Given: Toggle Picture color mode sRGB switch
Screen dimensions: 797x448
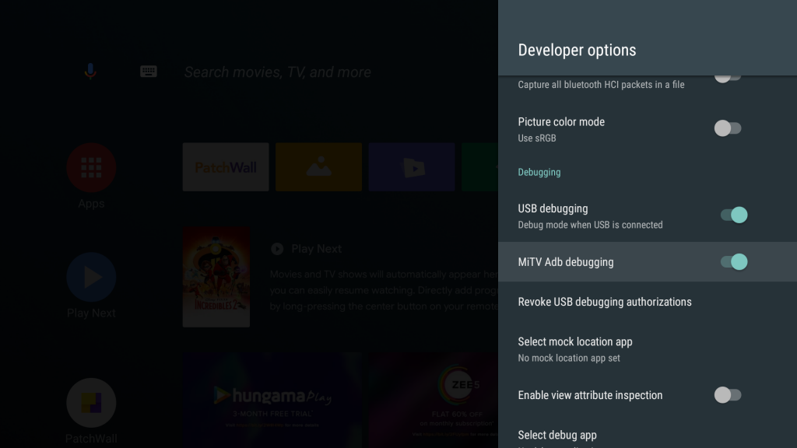Looking at the screenshot, I should pos(728,128).
